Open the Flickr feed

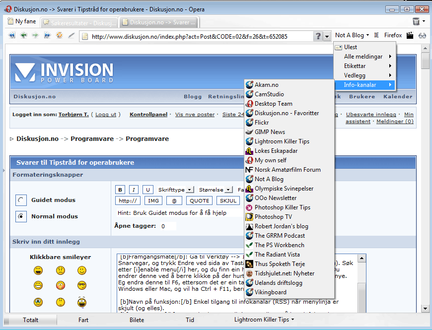click(289, 123)
